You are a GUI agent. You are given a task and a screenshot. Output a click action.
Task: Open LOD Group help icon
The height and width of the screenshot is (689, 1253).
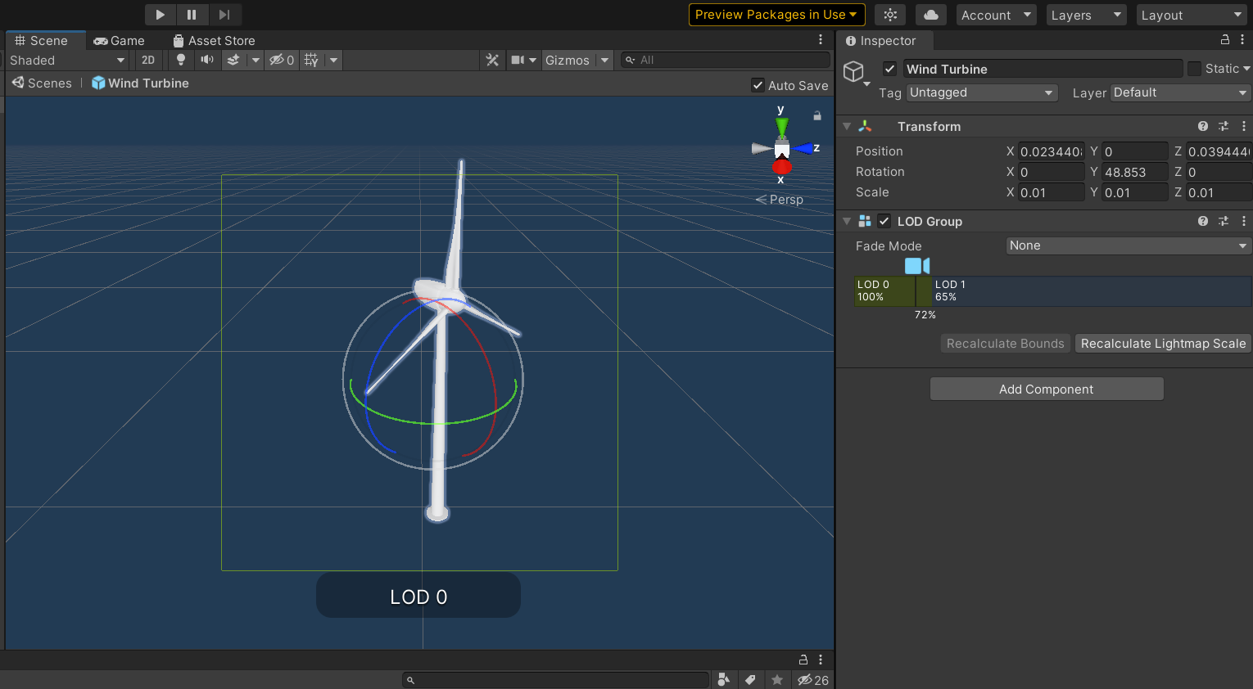(1203, 222)
